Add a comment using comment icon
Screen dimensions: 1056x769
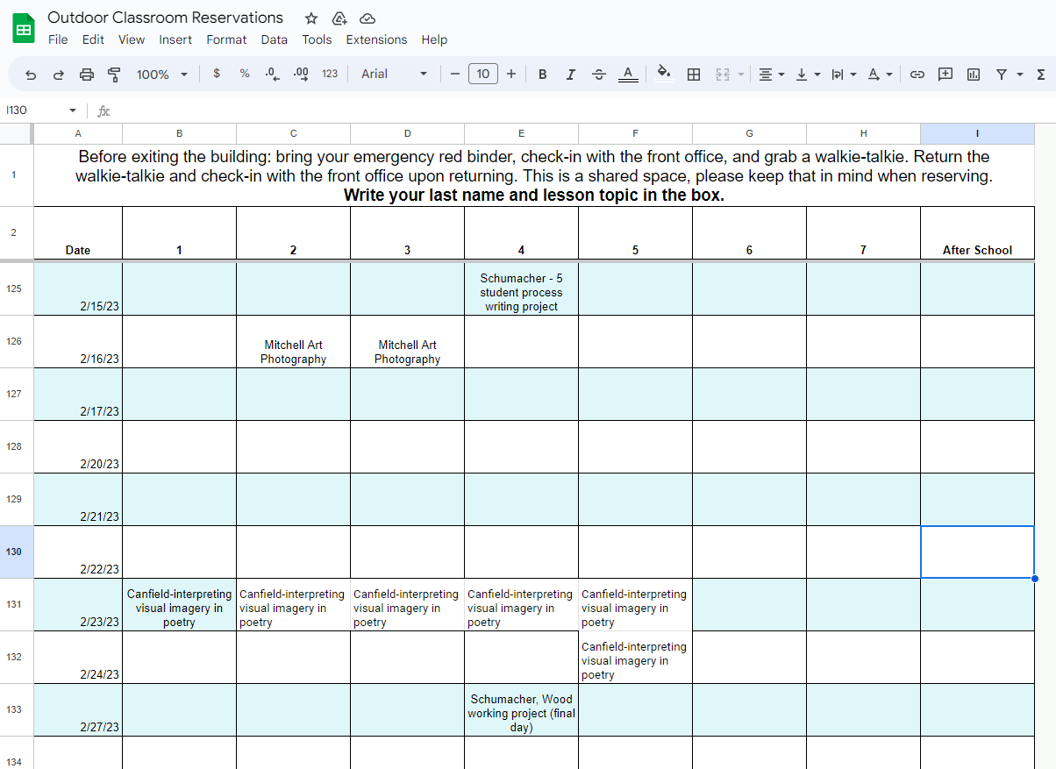tap(945, 75)
